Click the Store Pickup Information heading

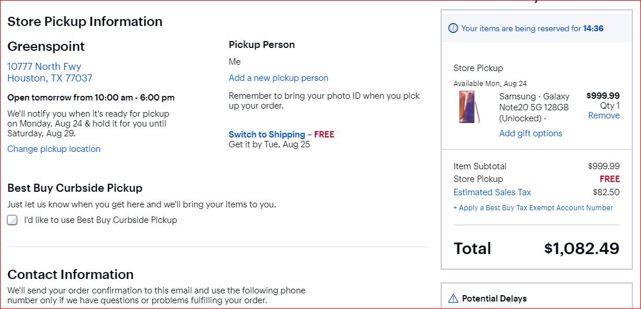(x=85, y=21)
